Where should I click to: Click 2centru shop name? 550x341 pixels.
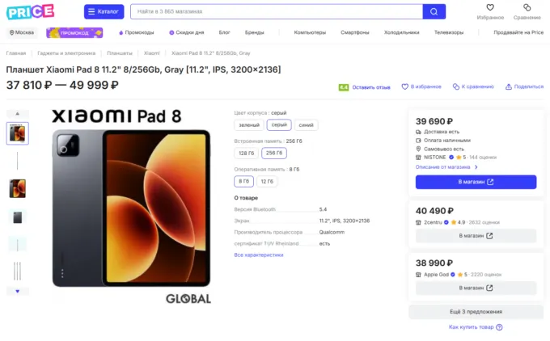coord(433,222)
